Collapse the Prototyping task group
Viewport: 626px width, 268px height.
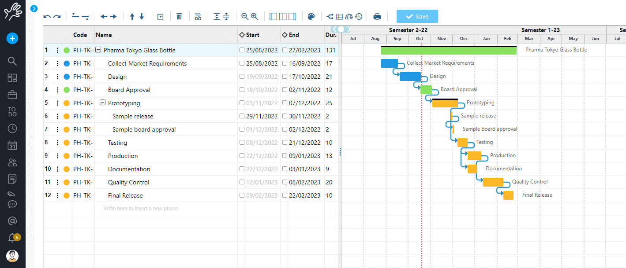coord(101,103)
